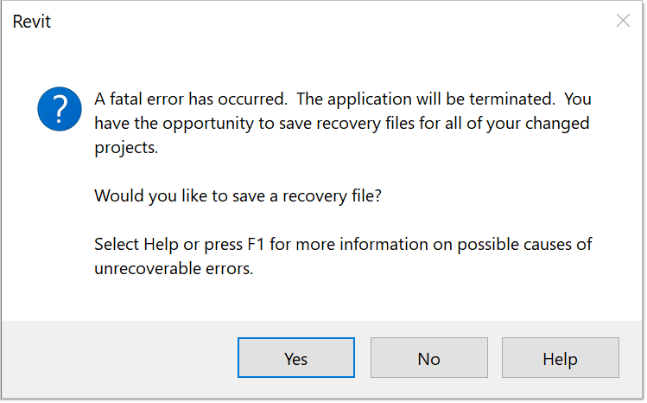The image size is (647, 403).
Task: Click the word "Help" inside the message text
Action: pos(162,244)
